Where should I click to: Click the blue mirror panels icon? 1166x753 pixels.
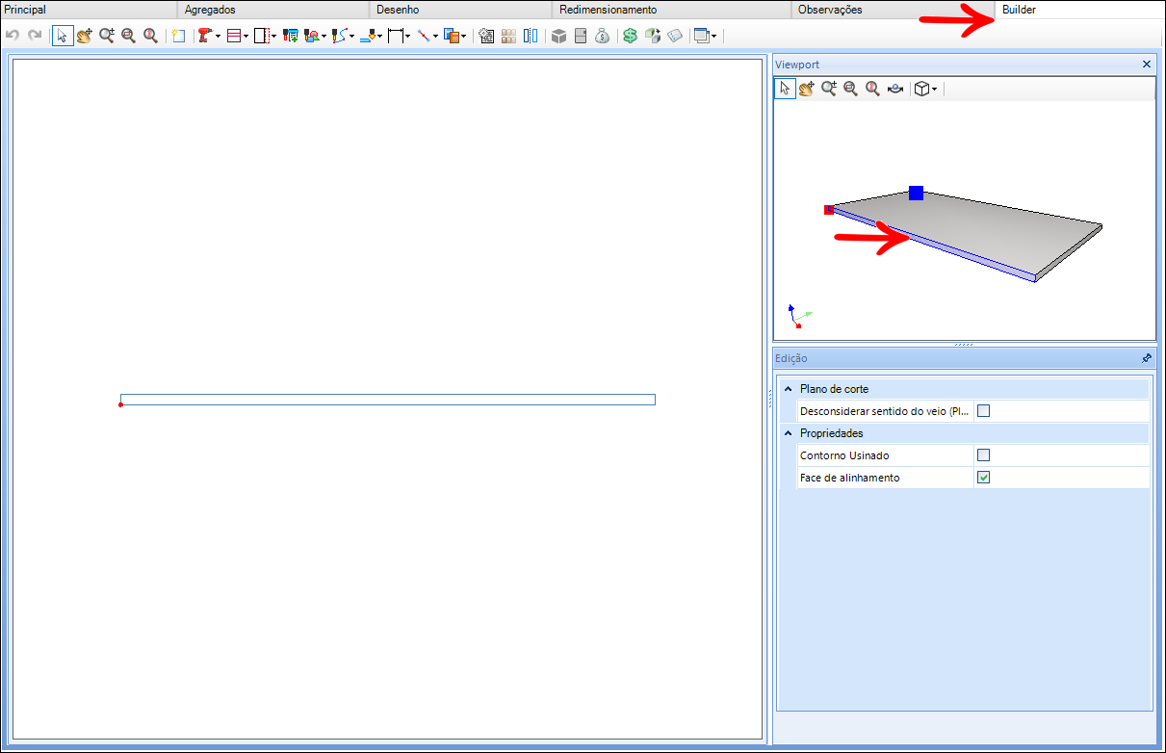tap(531, 36)
